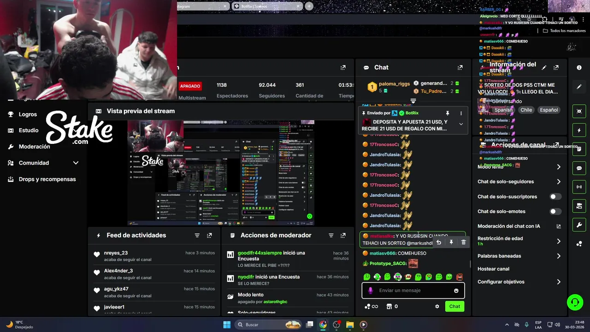Image resolution: width=590 pixels, height=332 pixels.
Task: Click the taskbar Buscar search box
Action: coord(268,325)
